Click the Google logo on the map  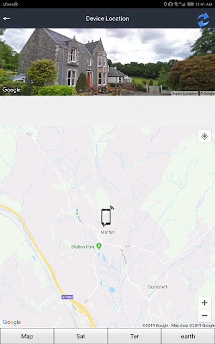[x=11, y=322]
